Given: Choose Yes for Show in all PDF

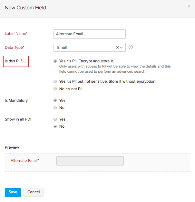Looking at the screenshot, I should (x=55, y=119).
